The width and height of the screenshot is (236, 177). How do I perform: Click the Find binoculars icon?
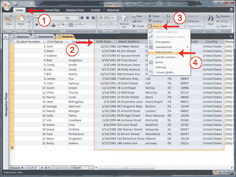tap(210, 18)
